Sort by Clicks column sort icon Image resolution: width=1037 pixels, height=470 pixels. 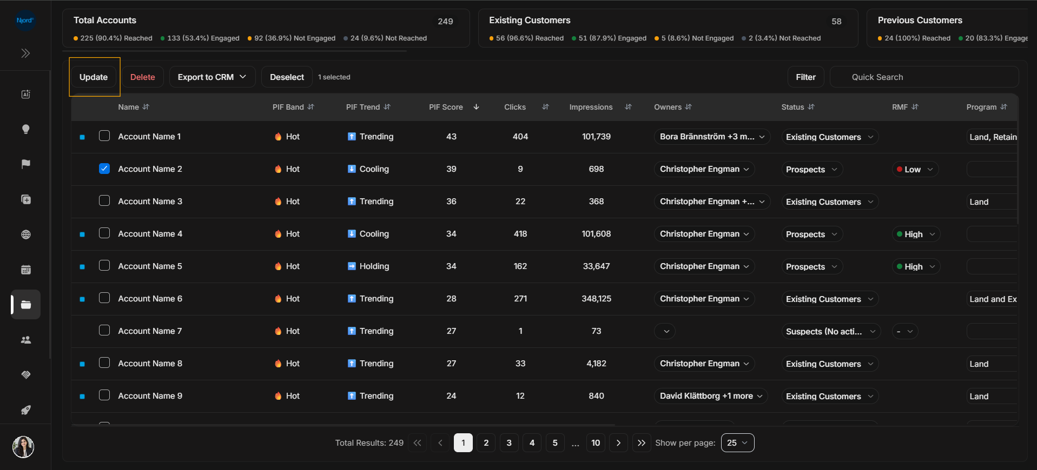tap(545, 107)
